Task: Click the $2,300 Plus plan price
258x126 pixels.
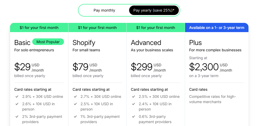Action: (204, 67)
